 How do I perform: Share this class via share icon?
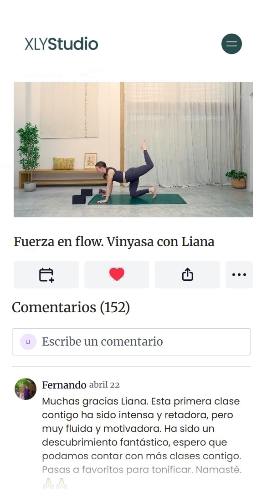tap(187, 275)
